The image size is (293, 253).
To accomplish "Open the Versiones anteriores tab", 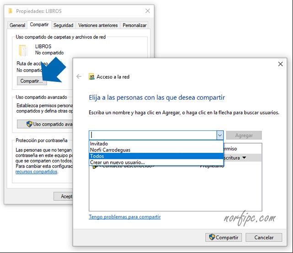I will 98,25.
